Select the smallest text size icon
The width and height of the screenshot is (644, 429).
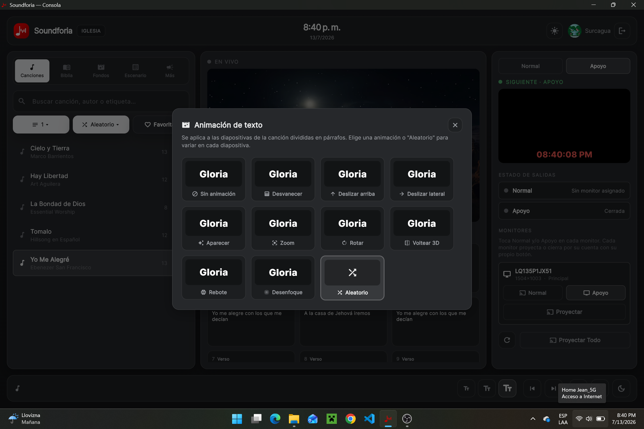[x=466, y=388]
